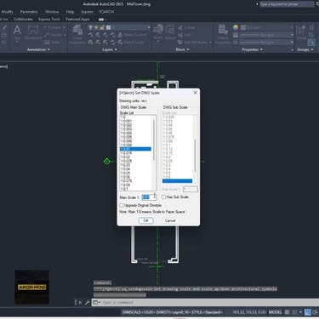Open Layer Properties manager icon
The width and height of the screenshot is (319, 319).
click(x=77, y=30)
